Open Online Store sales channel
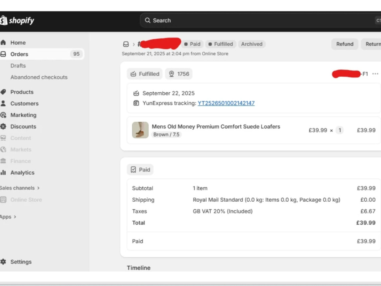The width and height of the screenshot is (381, 286). (26, 200)
